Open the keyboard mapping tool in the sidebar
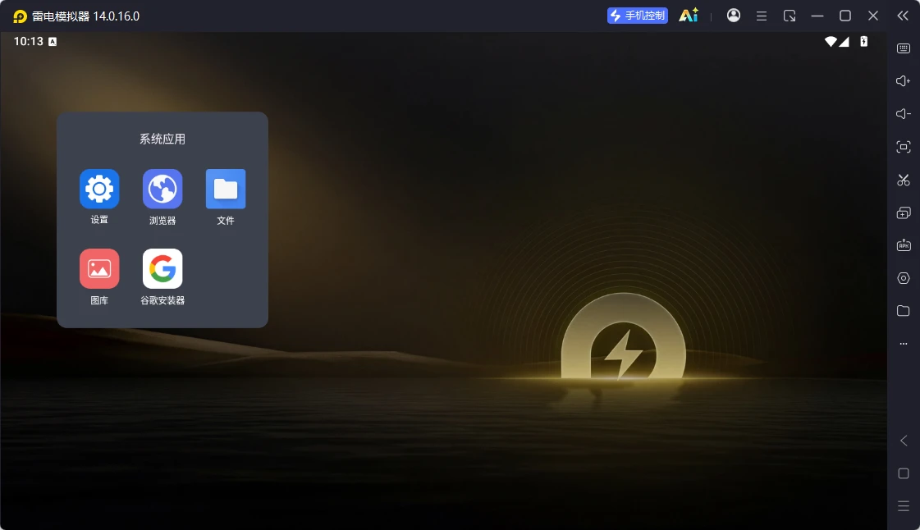920x530 pixels. click(904, 48)
